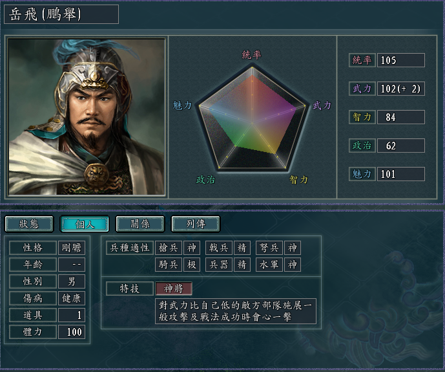Click the 魅力 value 101
The width and height of the screenshot is (445, 372).
(400, 174)
